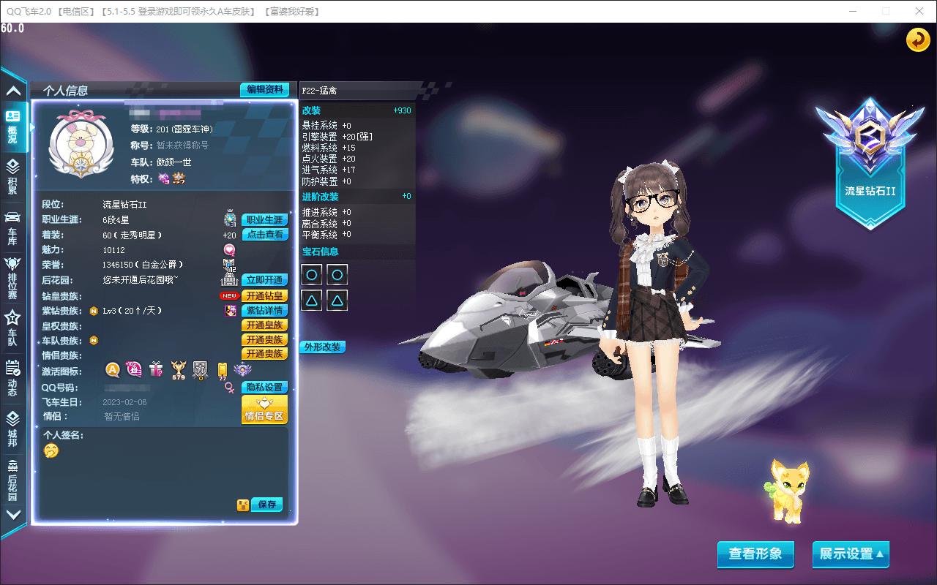This screenshot has width=937, height=585.
Task: Click the team name 傲颜一世
Action: pos(173,162)
